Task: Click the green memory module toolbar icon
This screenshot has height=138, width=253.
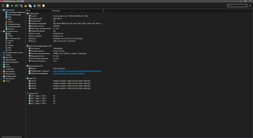Action: pyautogui.click(x=17, y=5)
